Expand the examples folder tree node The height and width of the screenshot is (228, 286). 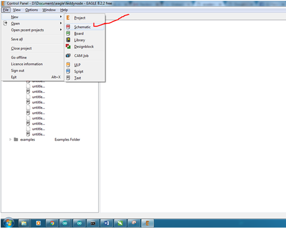click(10, 140)
